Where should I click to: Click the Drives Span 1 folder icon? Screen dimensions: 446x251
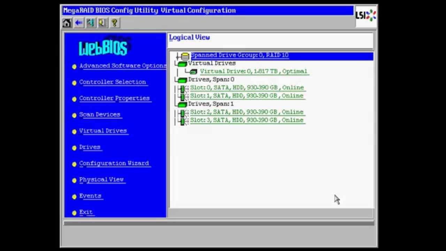[182, 105]
